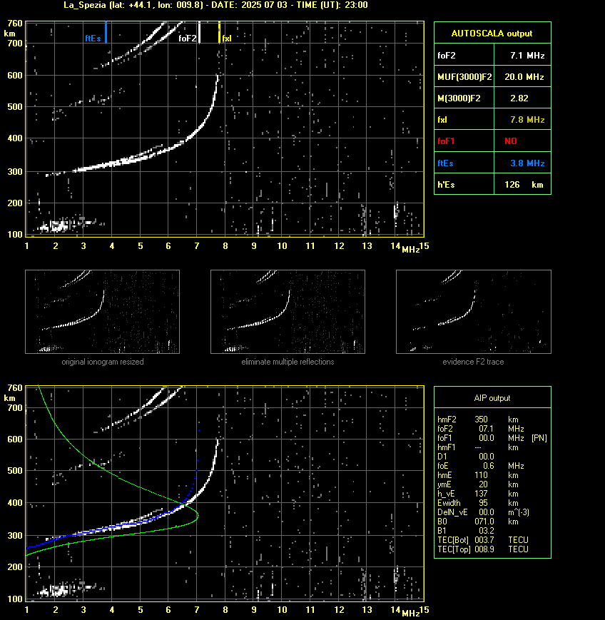Click the DelN_vE '00.0' row
Screen dimensions: 605x620
[x=484, y=512]
